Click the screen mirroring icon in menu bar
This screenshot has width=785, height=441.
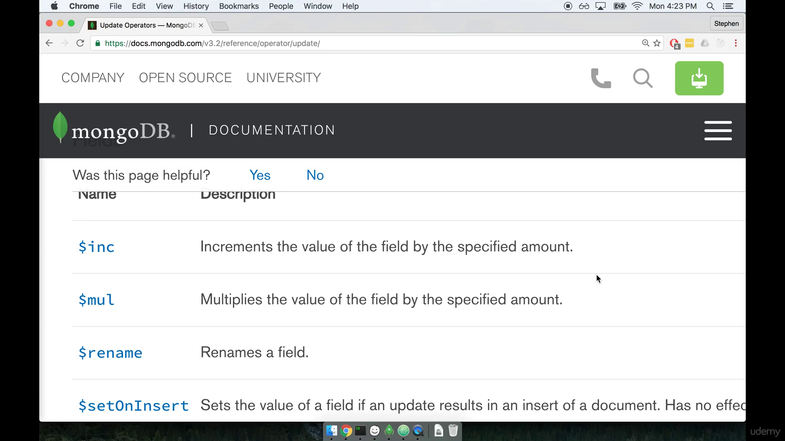600,6
